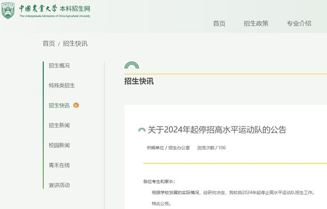Click the China Agricultural University crest logo
This screenshot has height=209, width=327.
pyautogui.click(x=8, y=10)
